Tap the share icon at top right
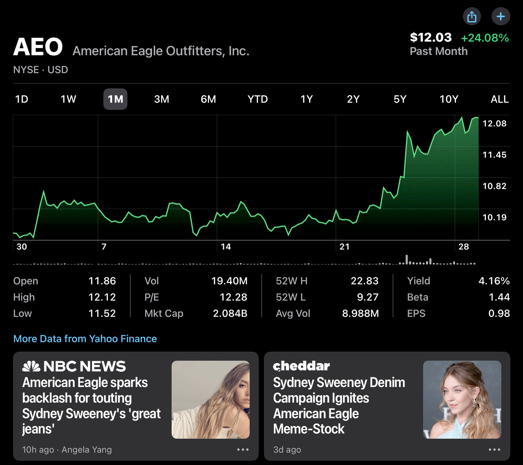The width and height of the screenshot is (523, 465). (x=472, y=16)
